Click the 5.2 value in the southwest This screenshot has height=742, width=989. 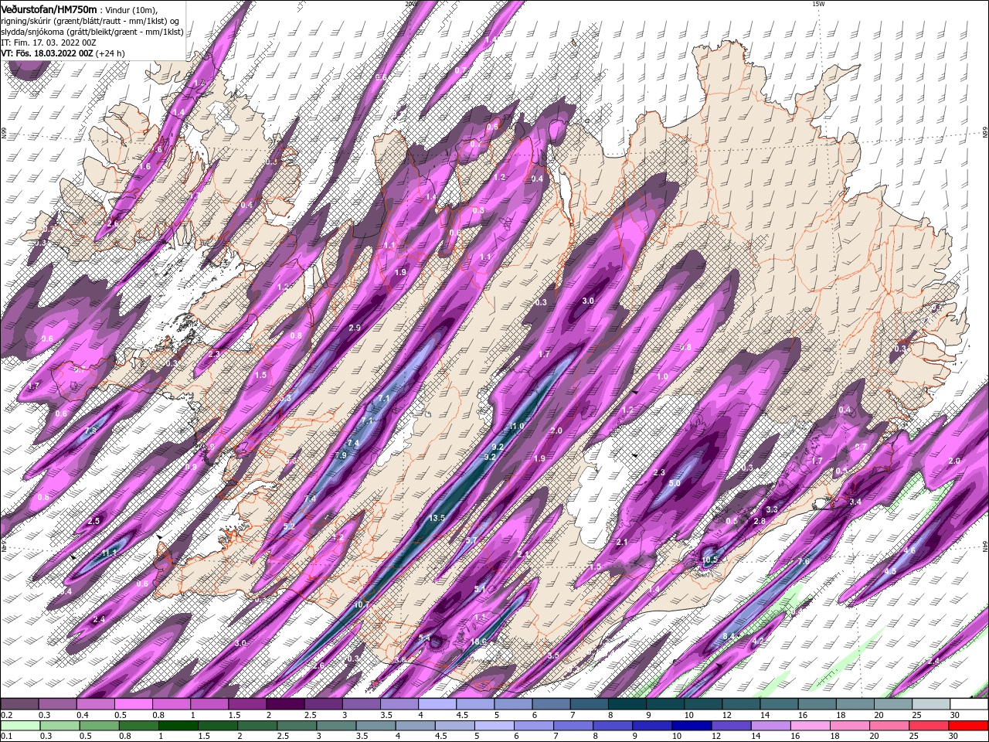click(289, 526)
